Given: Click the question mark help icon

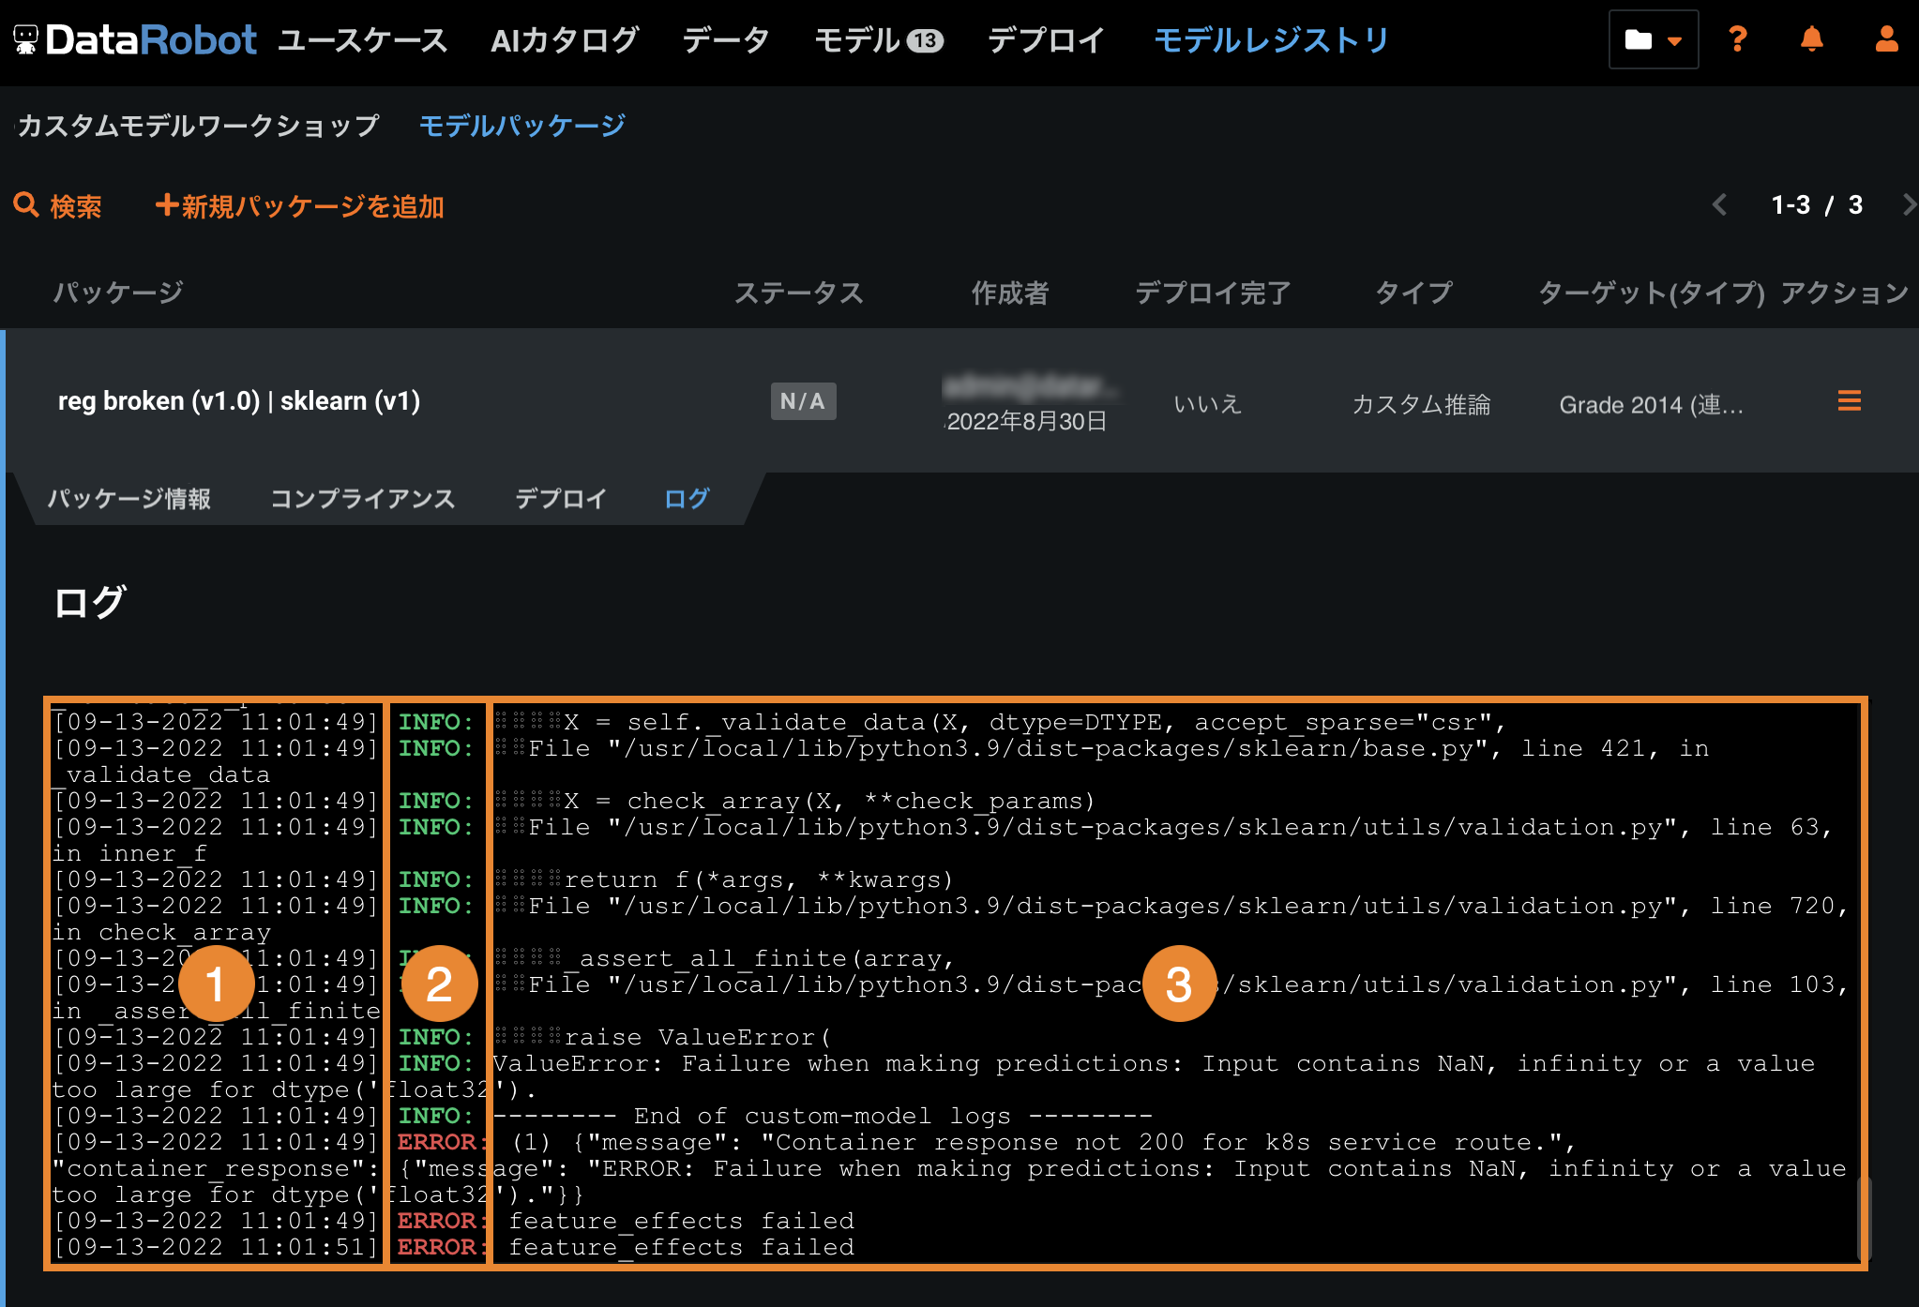Looking at the screenshot, I should [1737, 39].
